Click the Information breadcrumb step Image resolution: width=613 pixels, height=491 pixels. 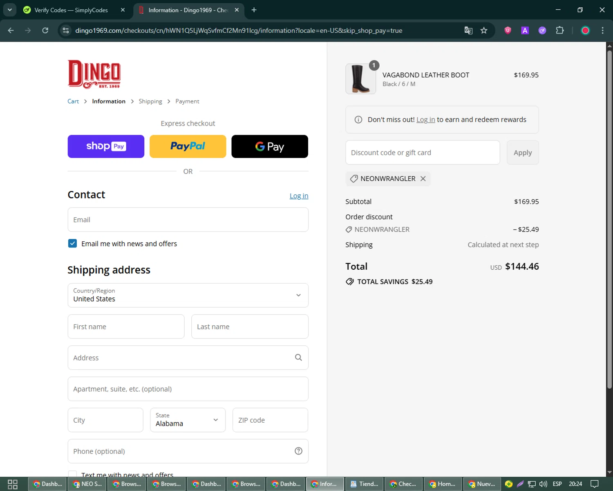[109, 101]
